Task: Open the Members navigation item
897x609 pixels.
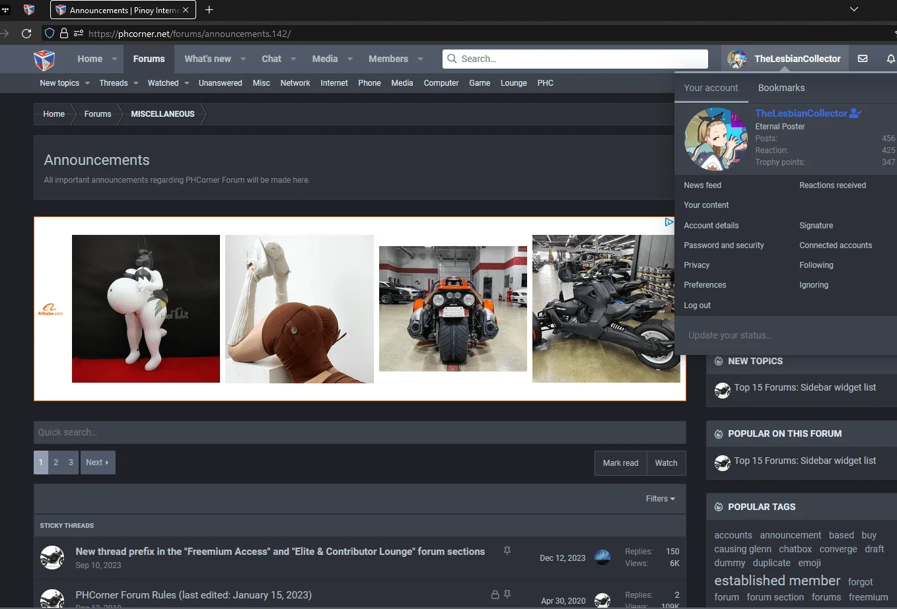Action: tap(388, 59)
